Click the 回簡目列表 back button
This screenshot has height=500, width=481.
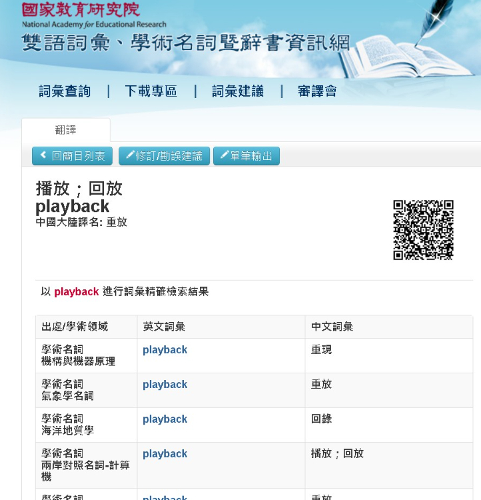click(x=73, y=156)
